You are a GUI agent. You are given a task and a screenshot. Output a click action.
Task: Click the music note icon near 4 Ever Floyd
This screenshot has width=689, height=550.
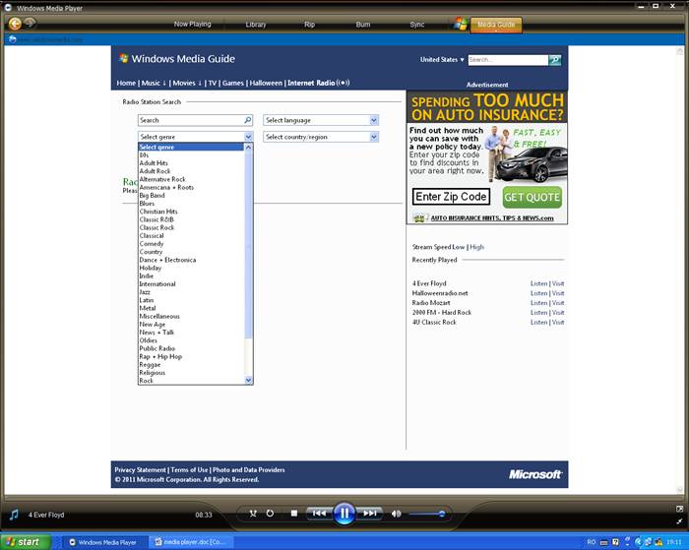[x=14, y=515]
